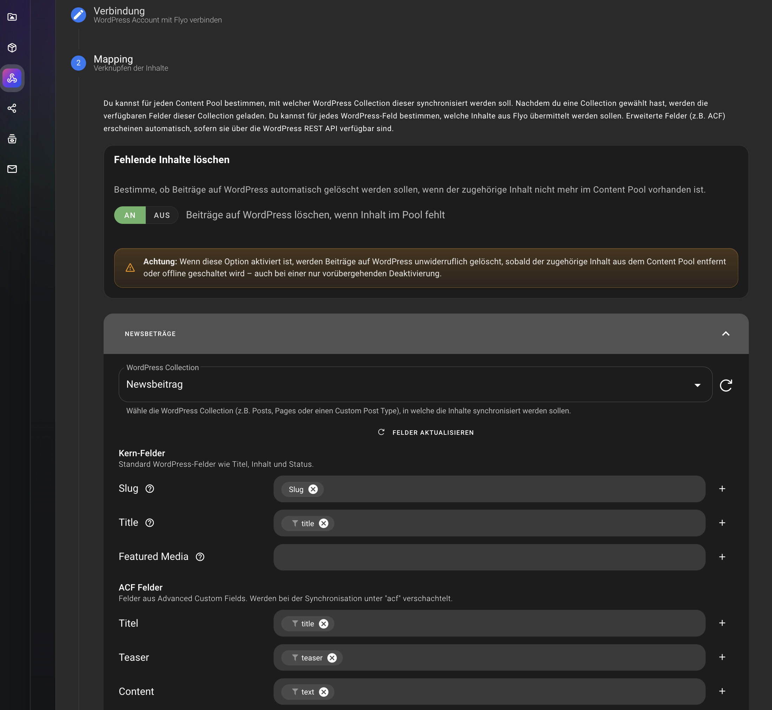Click the Mapping step number 2 icon

point(78,63)
